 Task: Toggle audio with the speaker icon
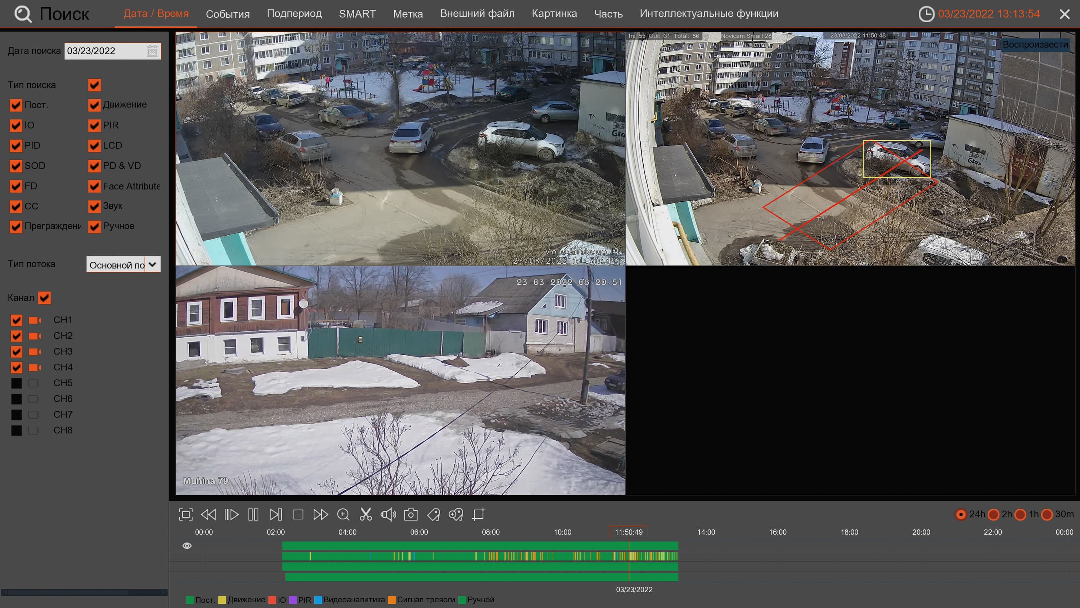click(388, 514)
